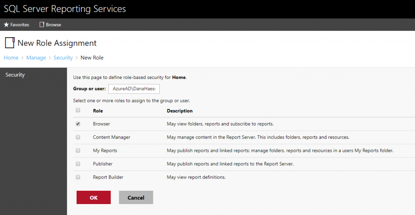Screen dimensions: 415x215
Task: Click 'May publish reports and linked reports to the Report Server.' description
Action: point(230,164)
